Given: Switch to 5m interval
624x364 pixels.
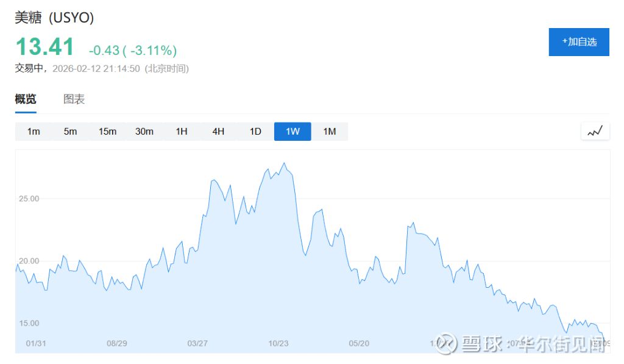Looking at the screenshot, I should tap(71, 132).
